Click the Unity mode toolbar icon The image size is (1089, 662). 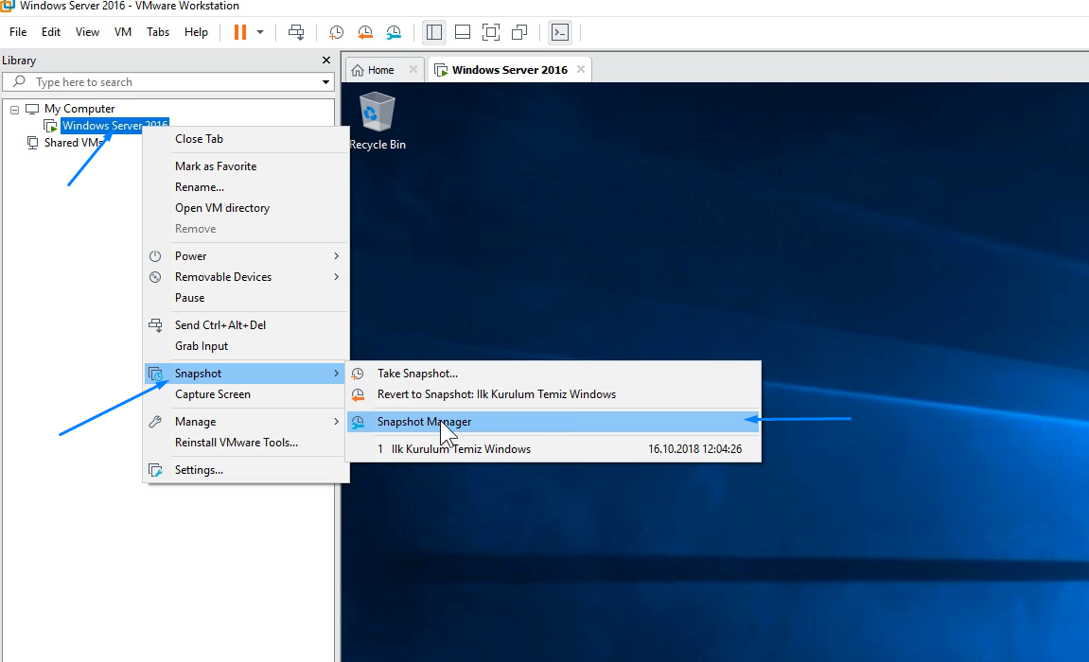click(519, 32)
